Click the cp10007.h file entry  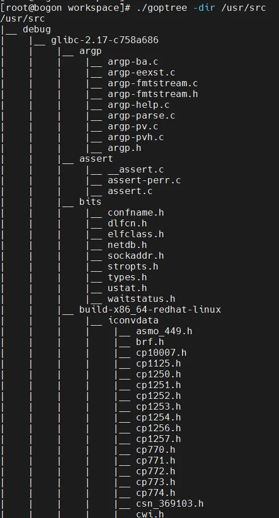(161, 353)
